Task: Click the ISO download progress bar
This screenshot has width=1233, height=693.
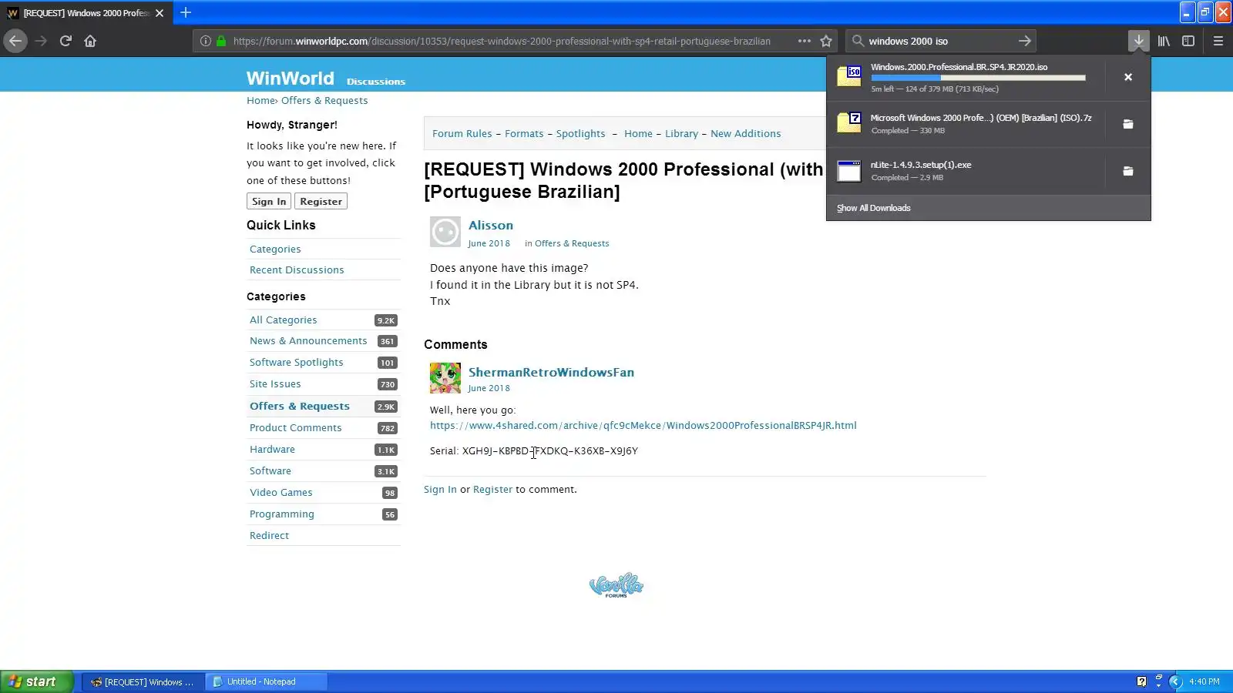Action: [978, 78]
